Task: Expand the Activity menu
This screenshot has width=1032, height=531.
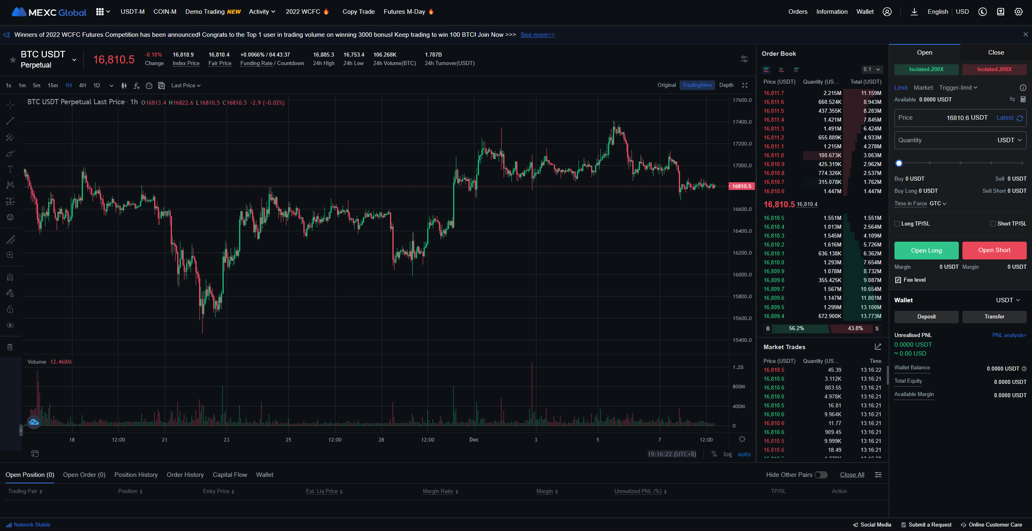Action: [x=262, y=12]
